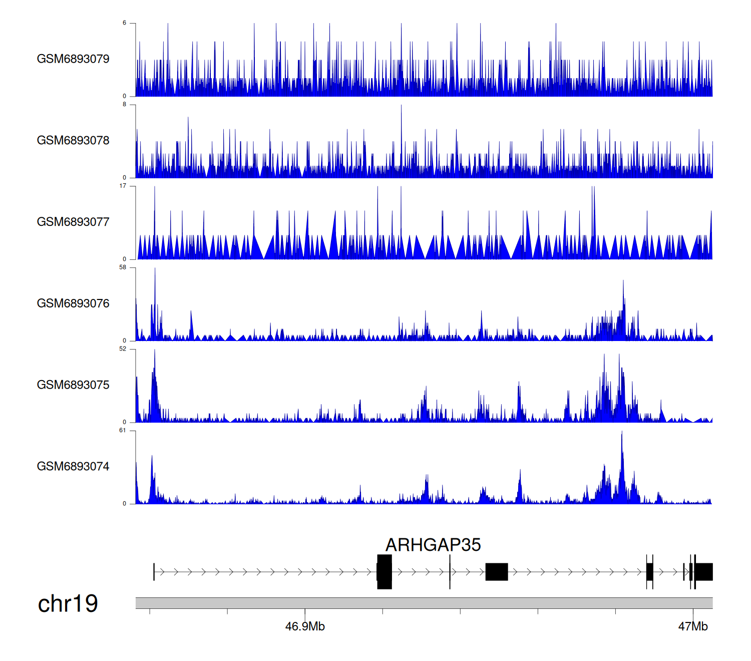
Task: Click the last exon at gene's right end
Action: [x=704, y=572]
